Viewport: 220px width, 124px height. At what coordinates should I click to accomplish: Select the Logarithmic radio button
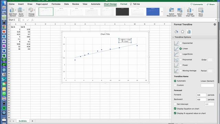click(180, 54)
